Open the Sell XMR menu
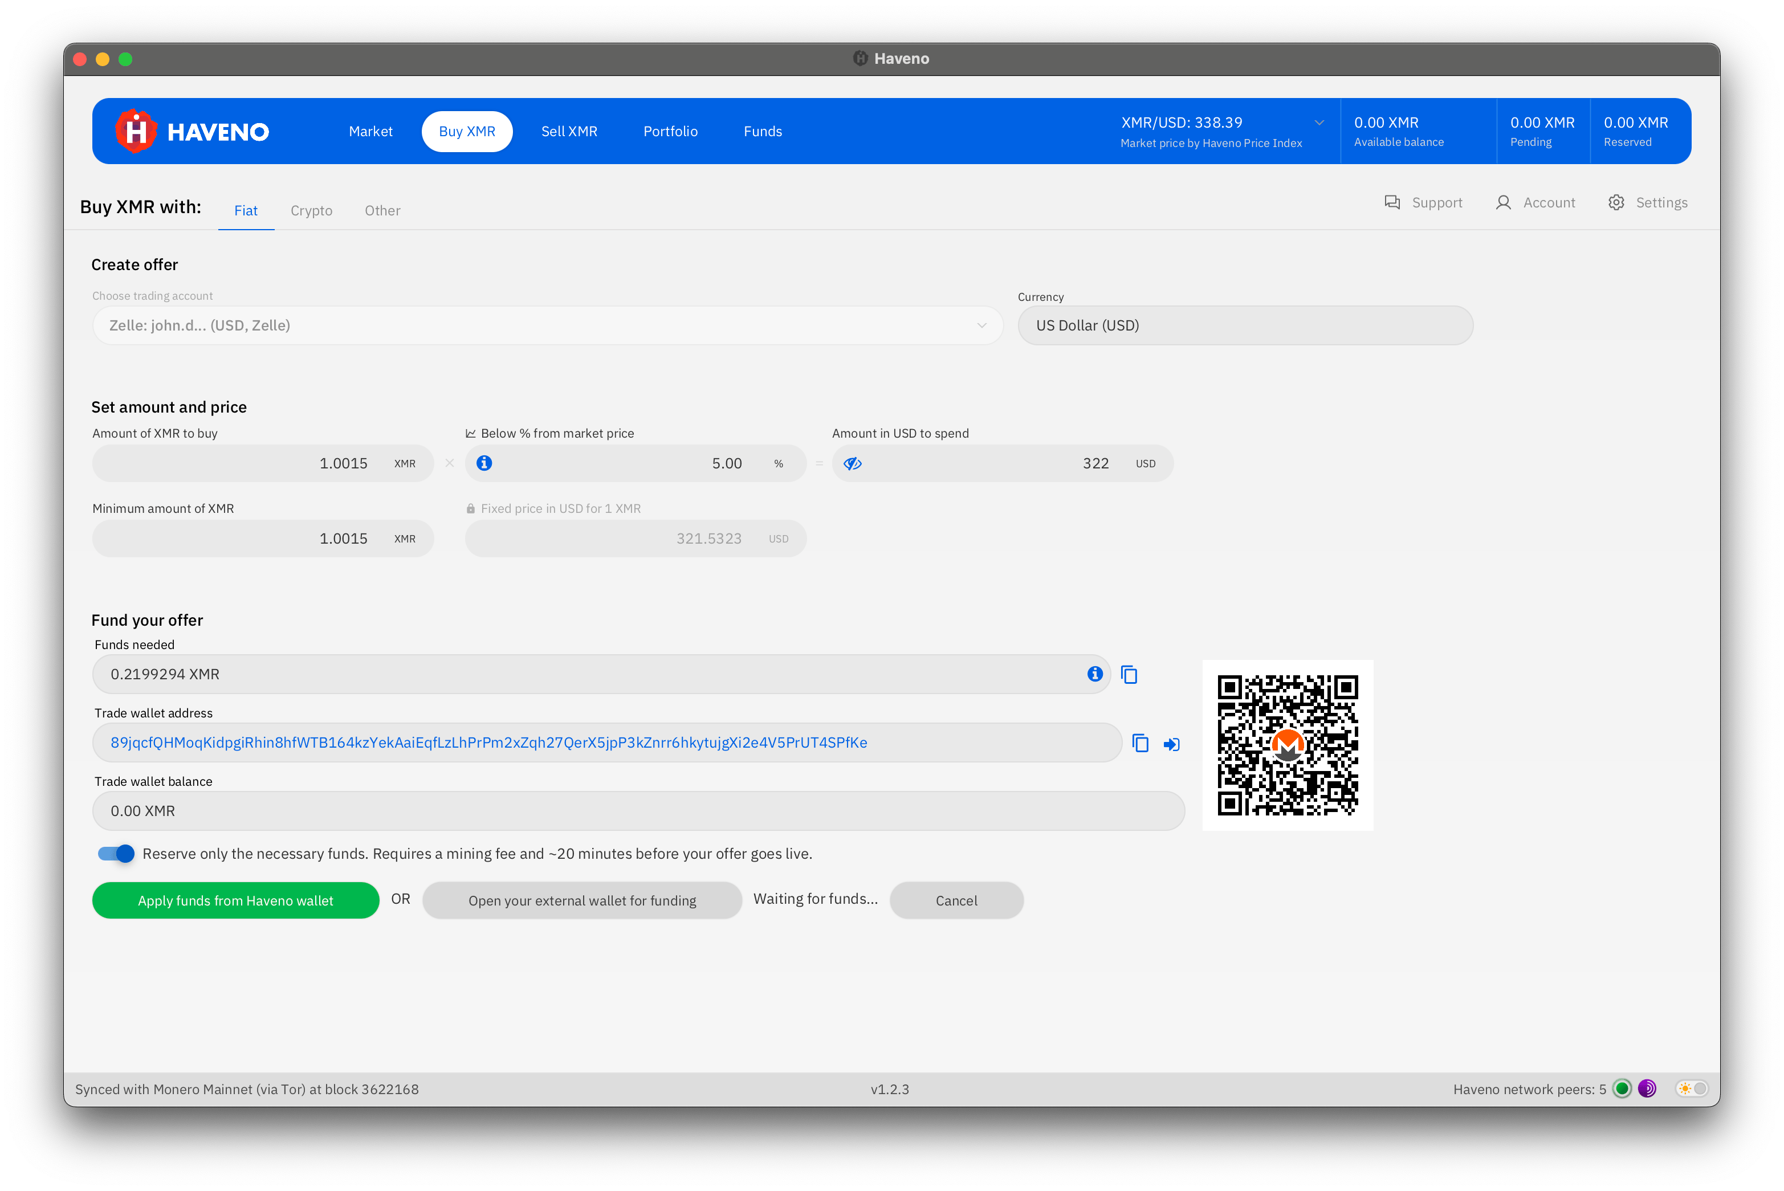 tap(569, 132)
